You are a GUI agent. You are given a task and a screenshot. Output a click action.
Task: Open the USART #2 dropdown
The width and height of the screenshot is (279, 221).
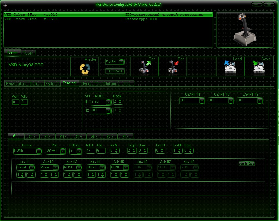pos(221,101)
